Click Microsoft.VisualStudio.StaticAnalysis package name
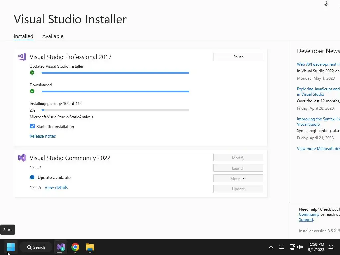The height and width of the screenshot is (255, 340). click(61, 117)
